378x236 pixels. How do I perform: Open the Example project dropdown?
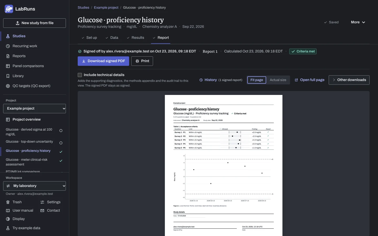34,109
